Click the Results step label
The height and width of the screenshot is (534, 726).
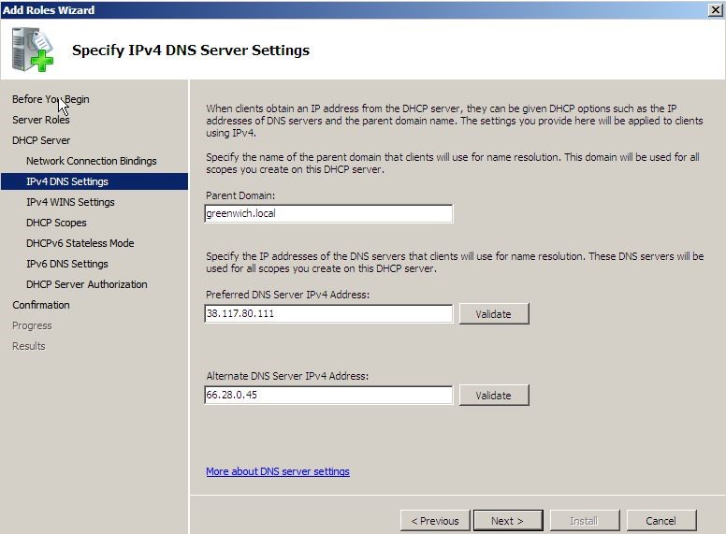(x=29, y=346)
